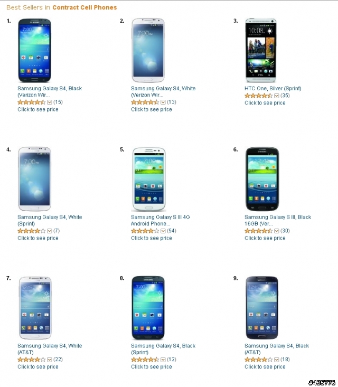Click to see price for HTC One Silver
The width and height of the screenshot is (338, 387).
[x=265, y=103]
